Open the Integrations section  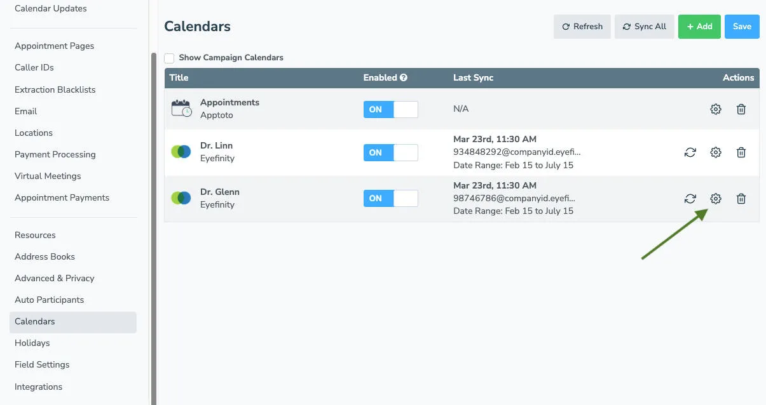coord(38,387)
